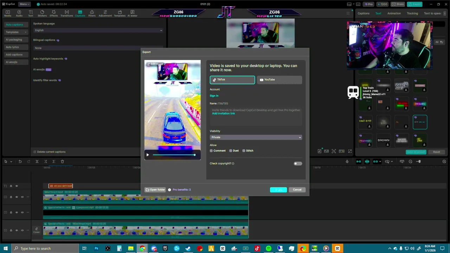Check the Comment allow checkbox

[211, 151]
